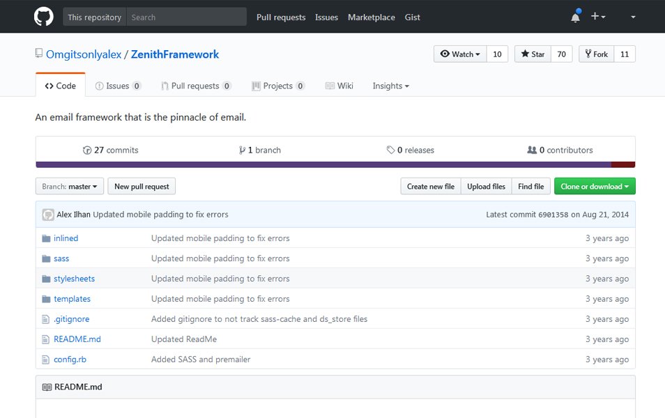Switch to the Projects tab
This screenshot has width=665, height=418.
pos(278,86)
